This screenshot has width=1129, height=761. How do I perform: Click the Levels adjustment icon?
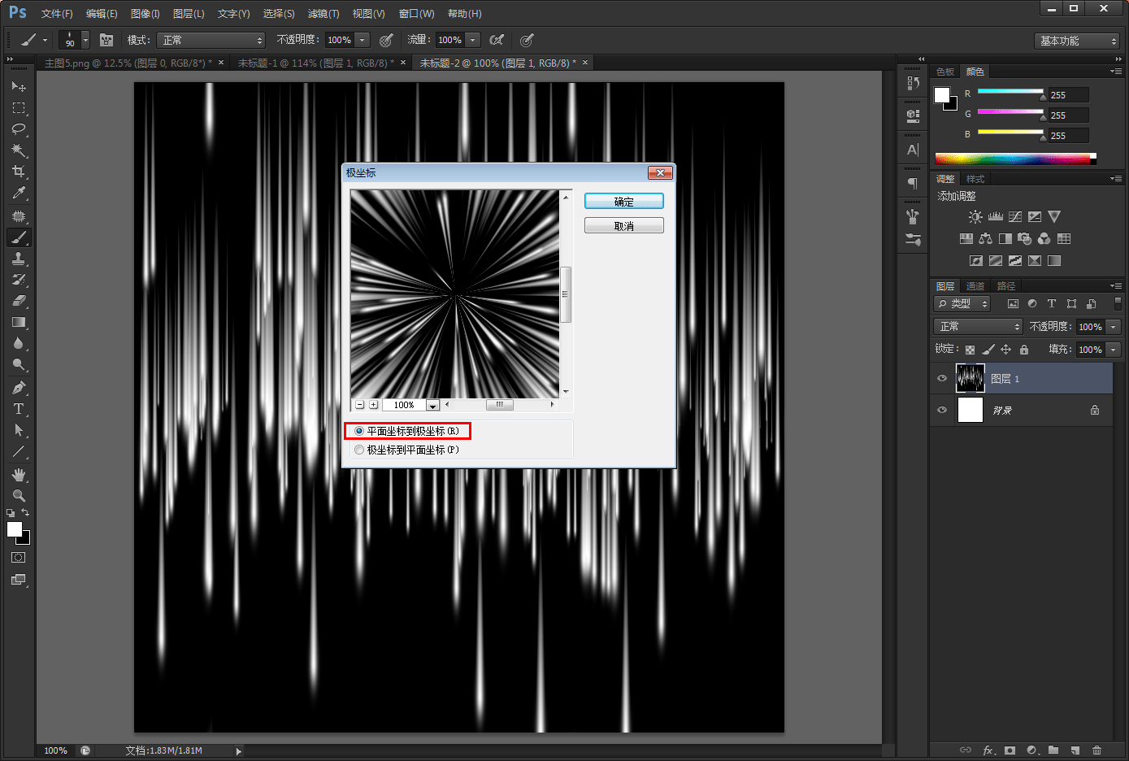[x=996, y=217]
